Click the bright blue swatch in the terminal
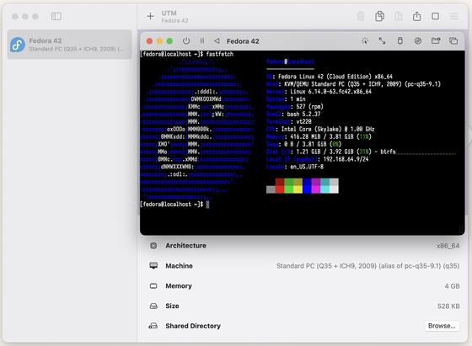 coord(307,189)
